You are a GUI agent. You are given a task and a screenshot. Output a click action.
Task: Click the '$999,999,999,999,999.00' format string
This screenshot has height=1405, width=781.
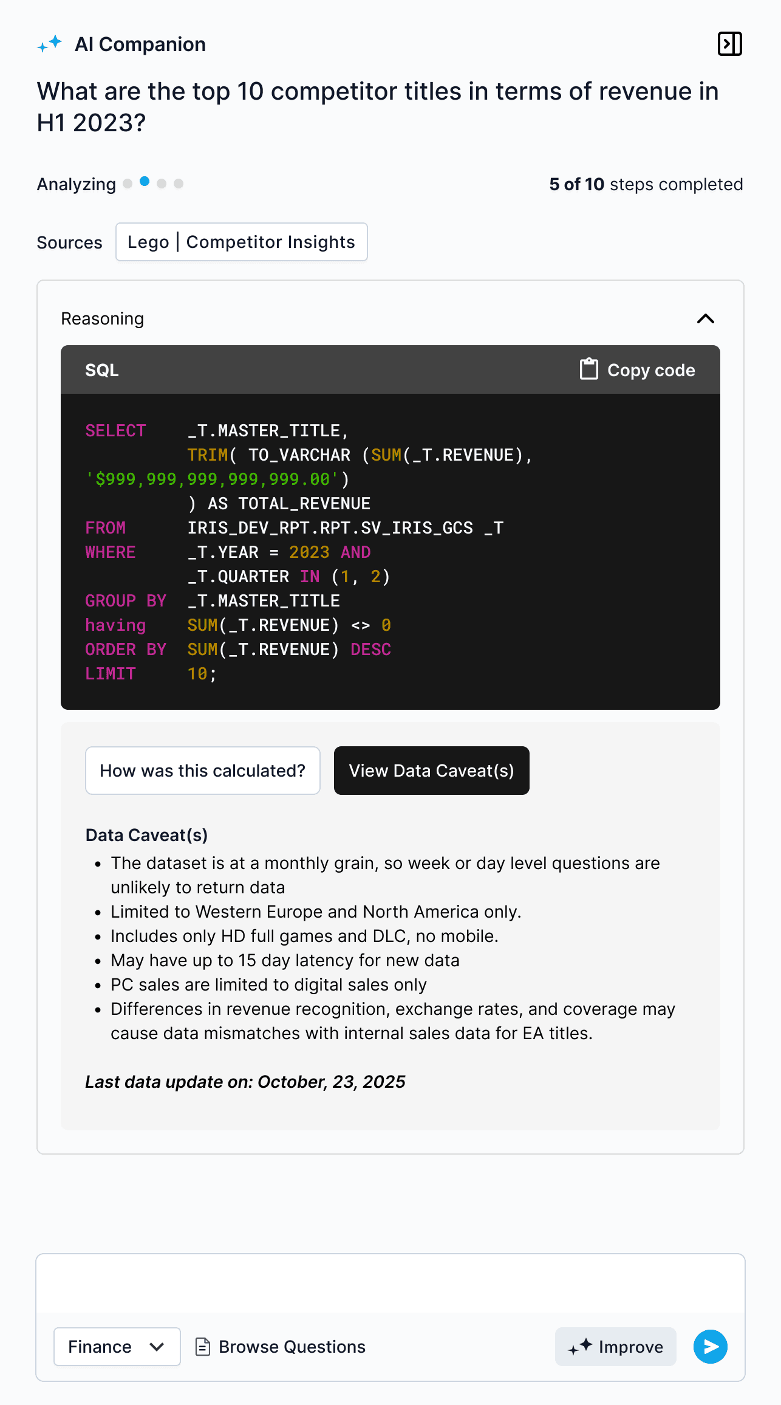point(213,479)
